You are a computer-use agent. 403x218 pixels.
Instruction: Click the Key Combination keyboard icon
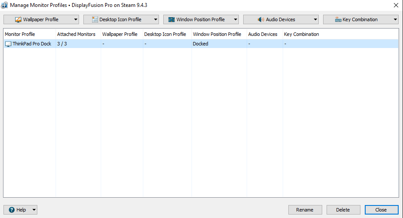coord(338,19)
